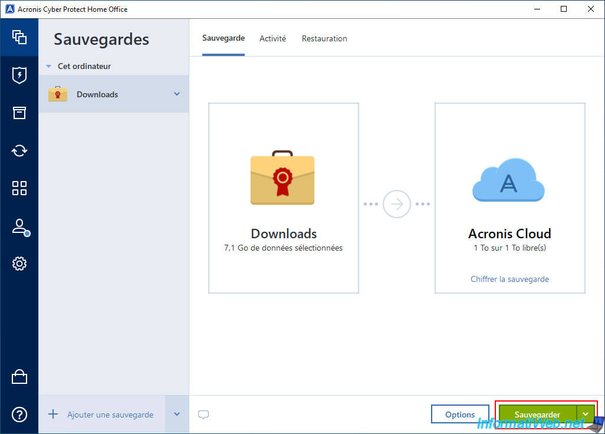Open the Sync section icon
The height and width of the screenshot is (434, 605).
pos(19,150)
